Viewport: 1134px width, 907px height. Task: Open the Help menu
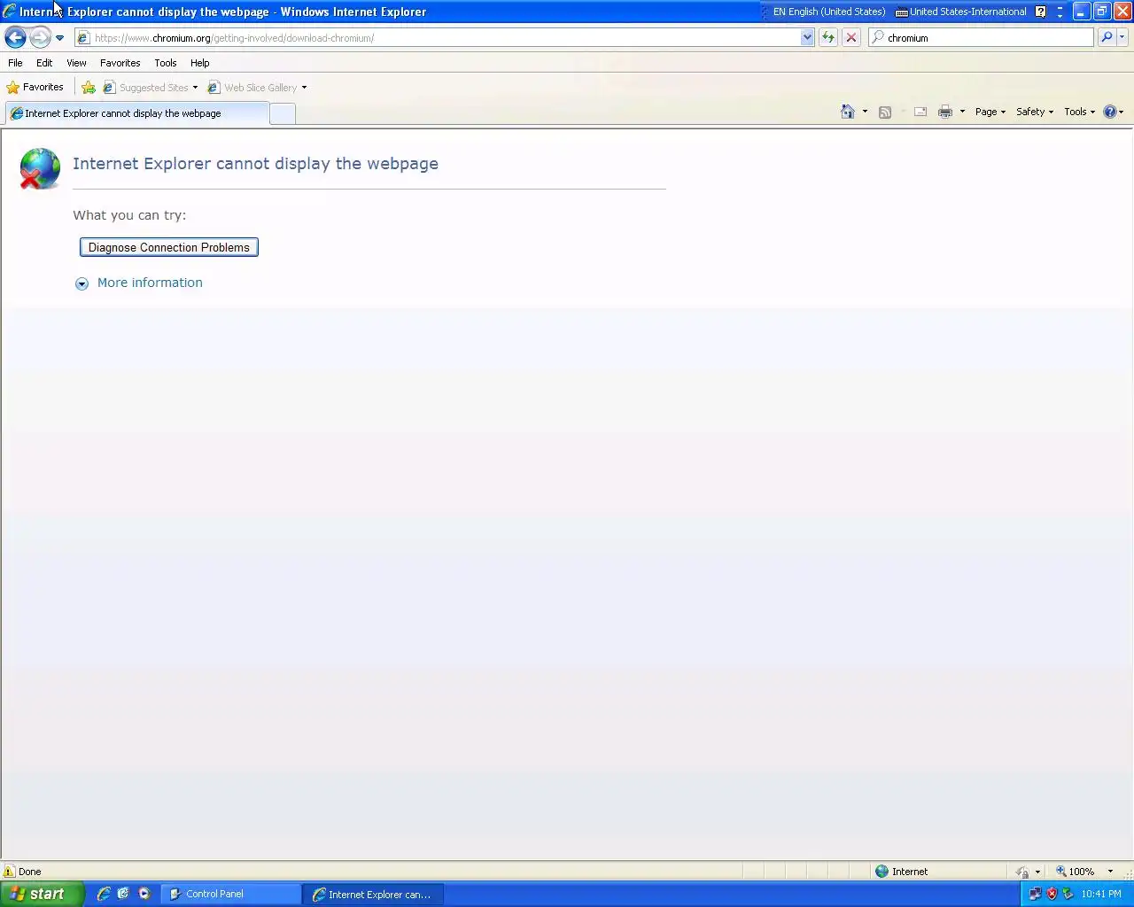tap(200, 63)
